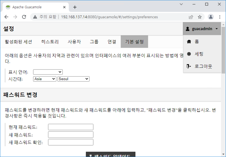Open Chrome's three-dot menu
Screen dimensions: 226x157
[220, 17]
